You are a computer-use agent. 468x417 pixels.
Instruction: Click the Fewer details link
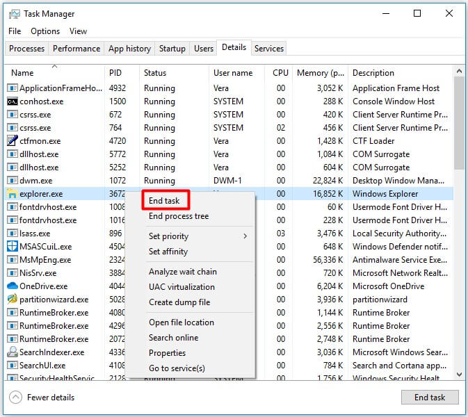point(51,398)
